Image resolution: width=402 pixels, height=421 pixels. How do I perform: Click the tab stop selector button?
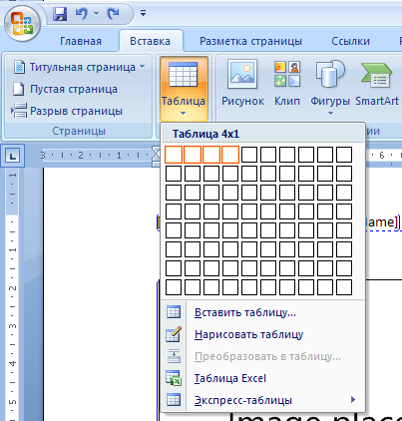[x=13, y=156]
